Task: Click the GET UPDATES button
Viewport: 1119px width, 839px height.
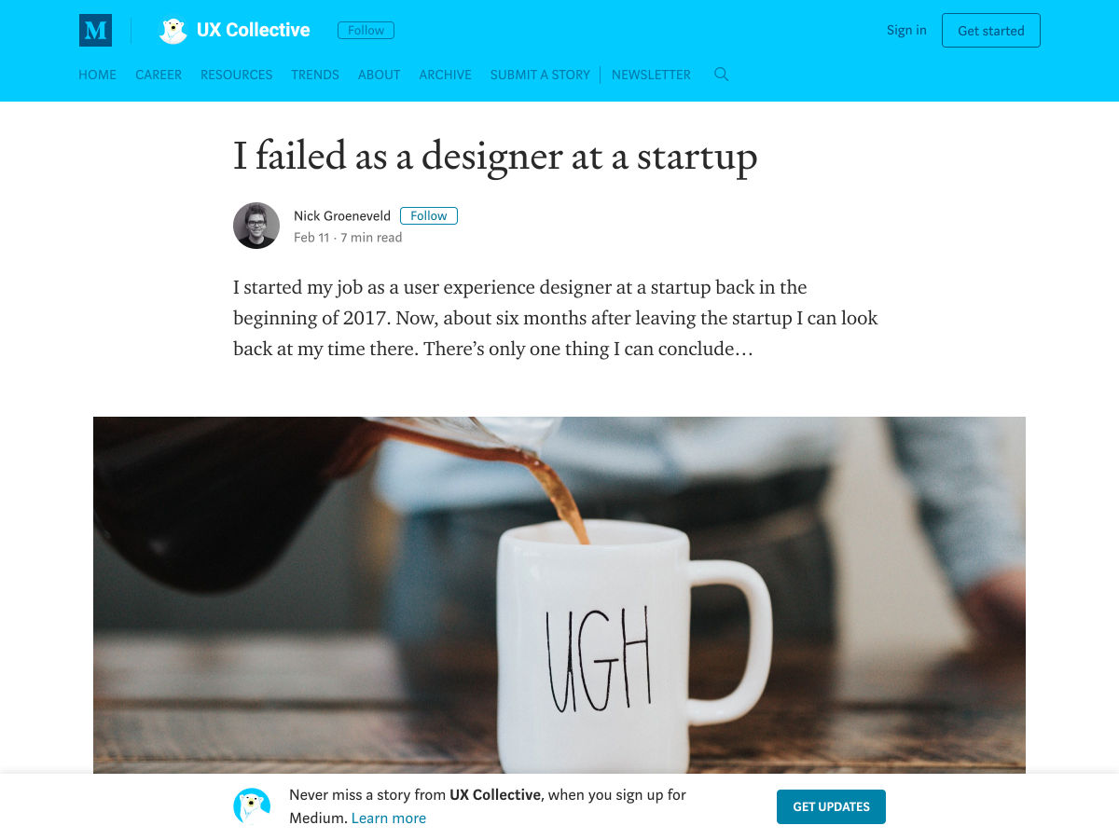Action: pyautogui.click(x=831, y=806)
